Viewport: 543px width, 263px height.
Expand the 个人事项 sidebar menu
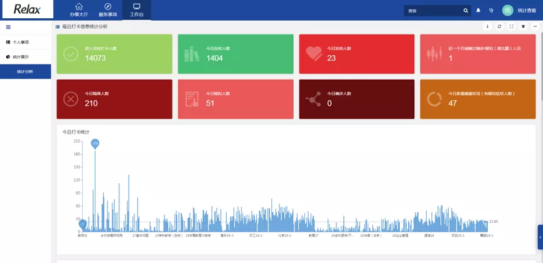click(21, 42)
